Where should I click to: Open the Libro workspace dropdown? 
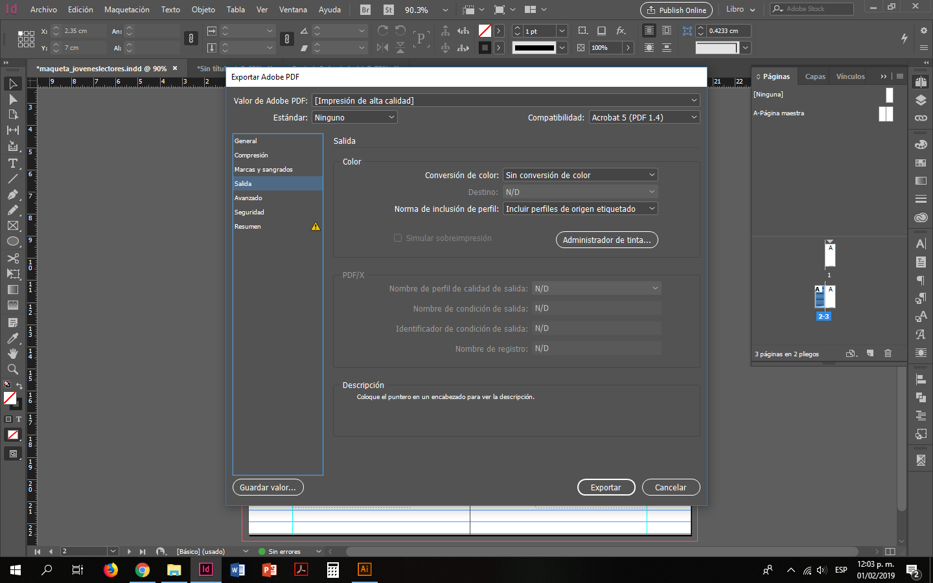click(x=741, y=10)
